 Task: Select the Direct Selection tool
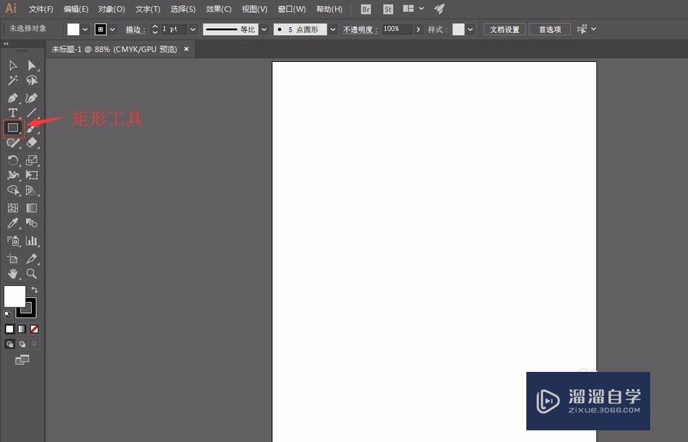pyautogui.click(x=32, y=66)
